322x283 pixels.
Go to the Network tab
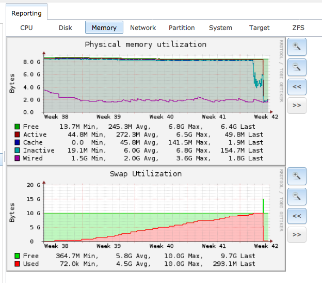[x=143, y=28]
